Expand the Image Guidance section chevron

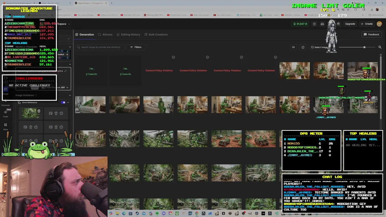(x=70, y=95)
